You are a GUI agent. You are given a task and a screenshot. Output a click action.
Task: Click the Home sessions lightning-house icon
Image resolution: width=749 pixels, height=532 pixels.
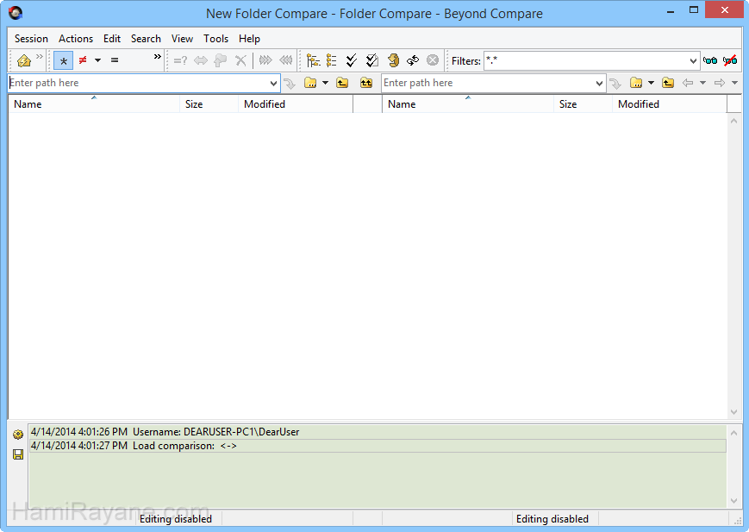coord(24,60)
